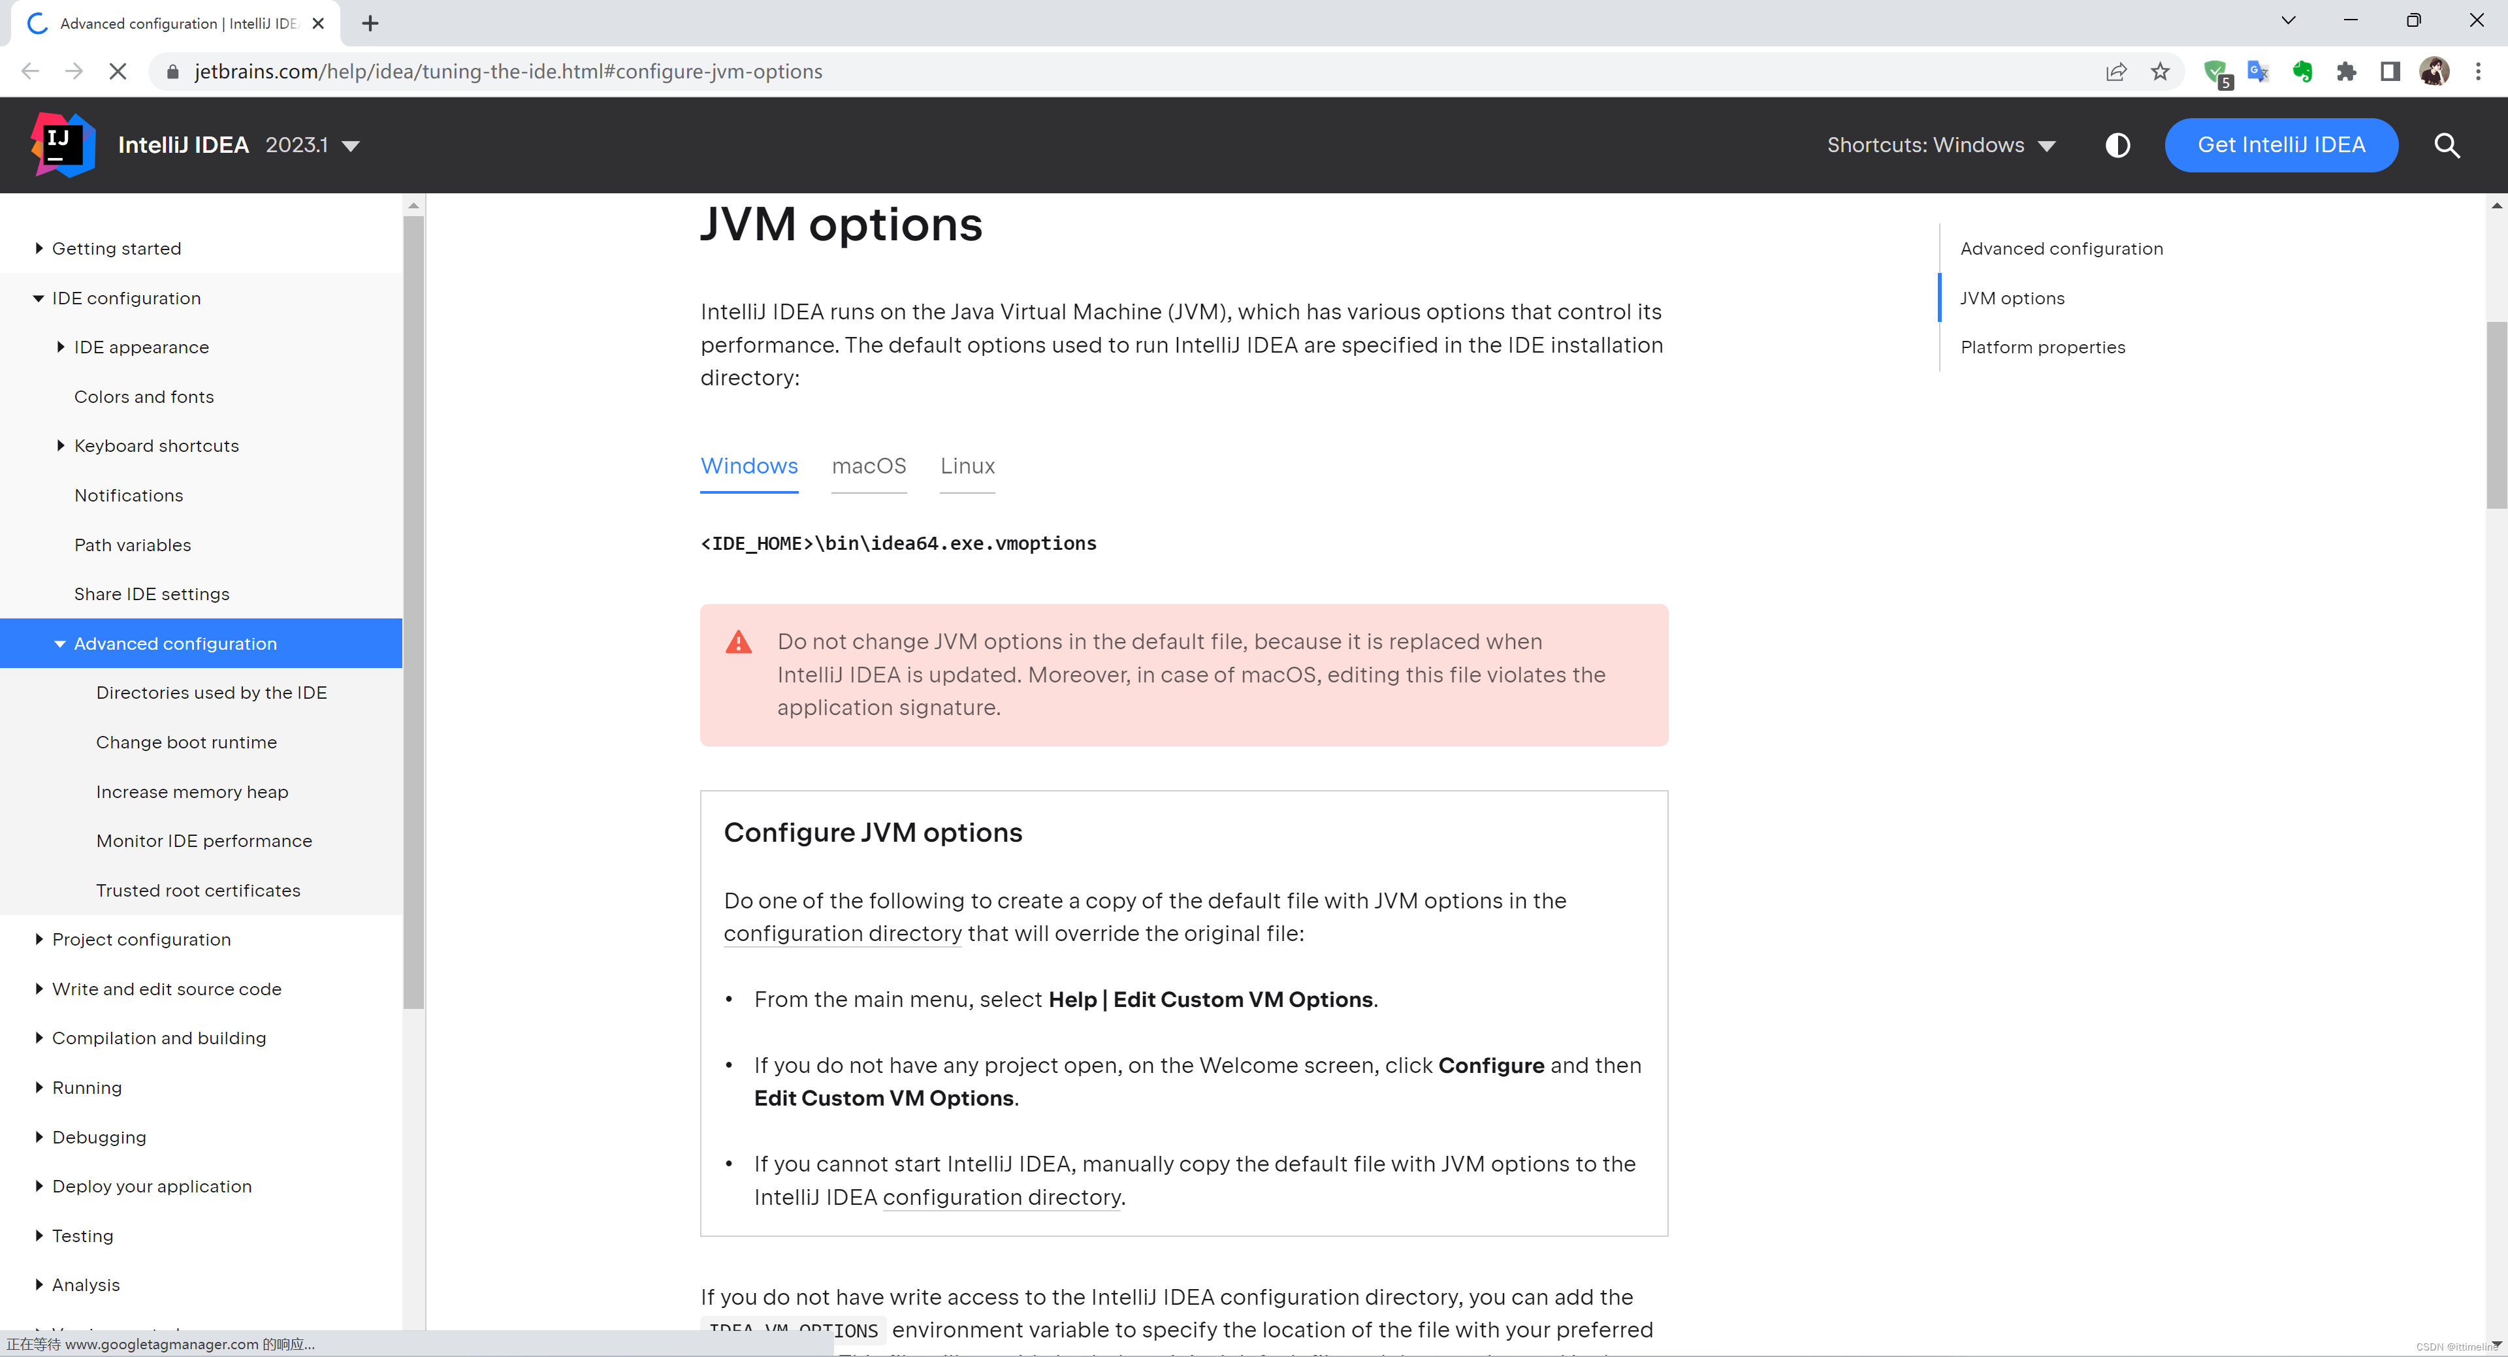The width and height of the screenshot is (2508, 1357).
Task: Click Help | Edit Custom VM Options link
Action: pyautogui.click(x=1210, y=998)
